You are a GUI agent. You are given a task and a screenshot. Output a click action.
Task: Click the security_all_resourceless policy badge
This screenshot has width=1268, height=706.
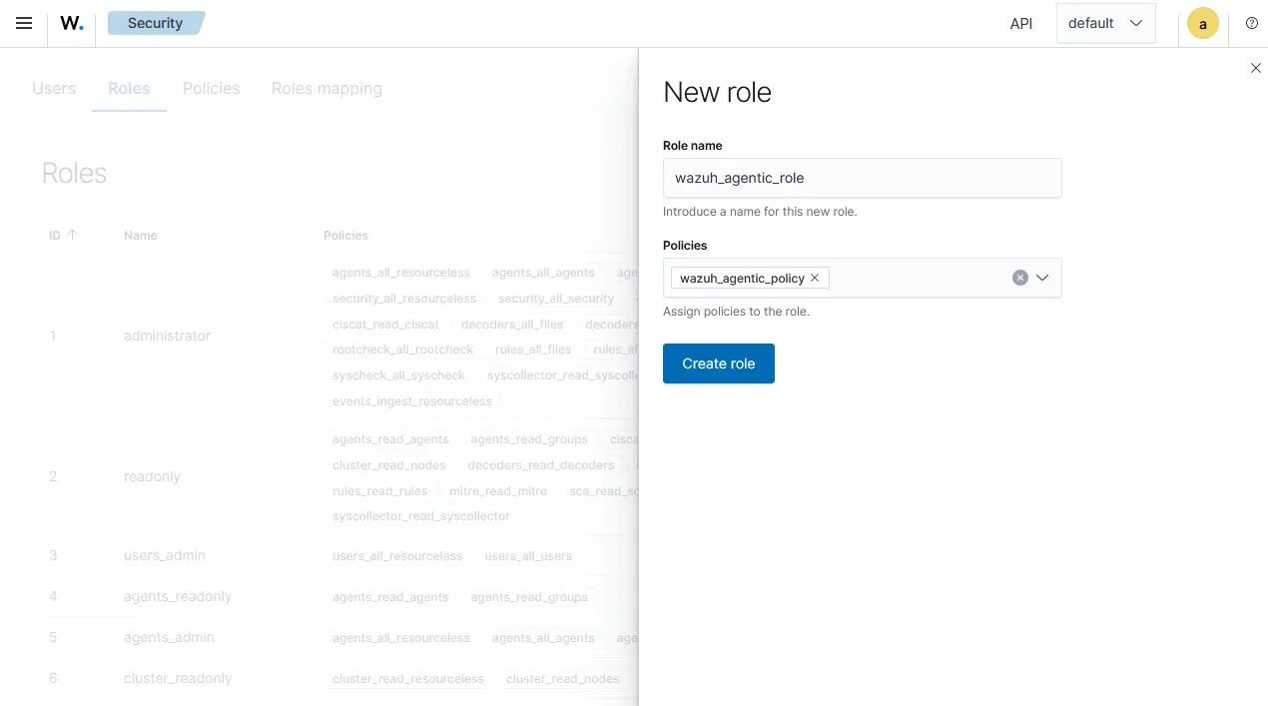[x=404, y=299]
